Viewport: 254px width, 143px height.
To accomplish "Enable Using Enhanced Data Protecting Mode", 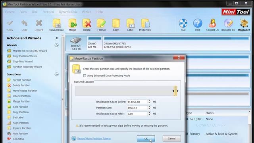I will (x=85, y=75).
